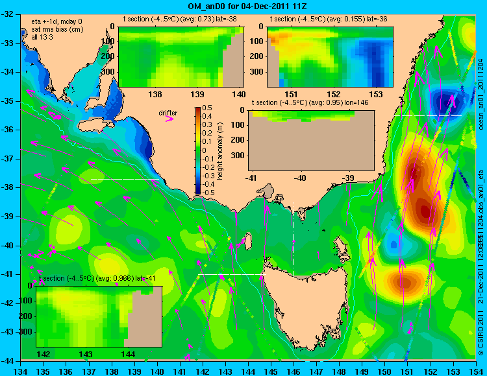
Task: Click the height anomaly color bar
Action: tap(197, 150)
